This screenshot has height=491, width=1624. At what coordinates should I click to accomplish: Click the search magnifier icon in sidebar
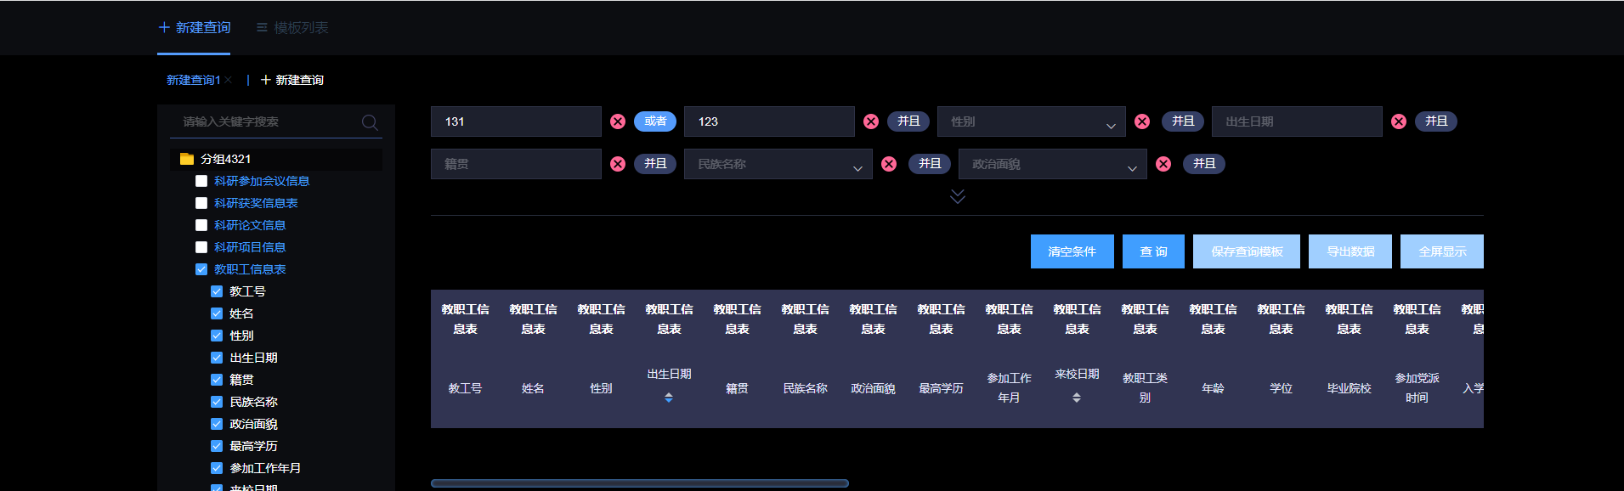click(x=370, y=122)
